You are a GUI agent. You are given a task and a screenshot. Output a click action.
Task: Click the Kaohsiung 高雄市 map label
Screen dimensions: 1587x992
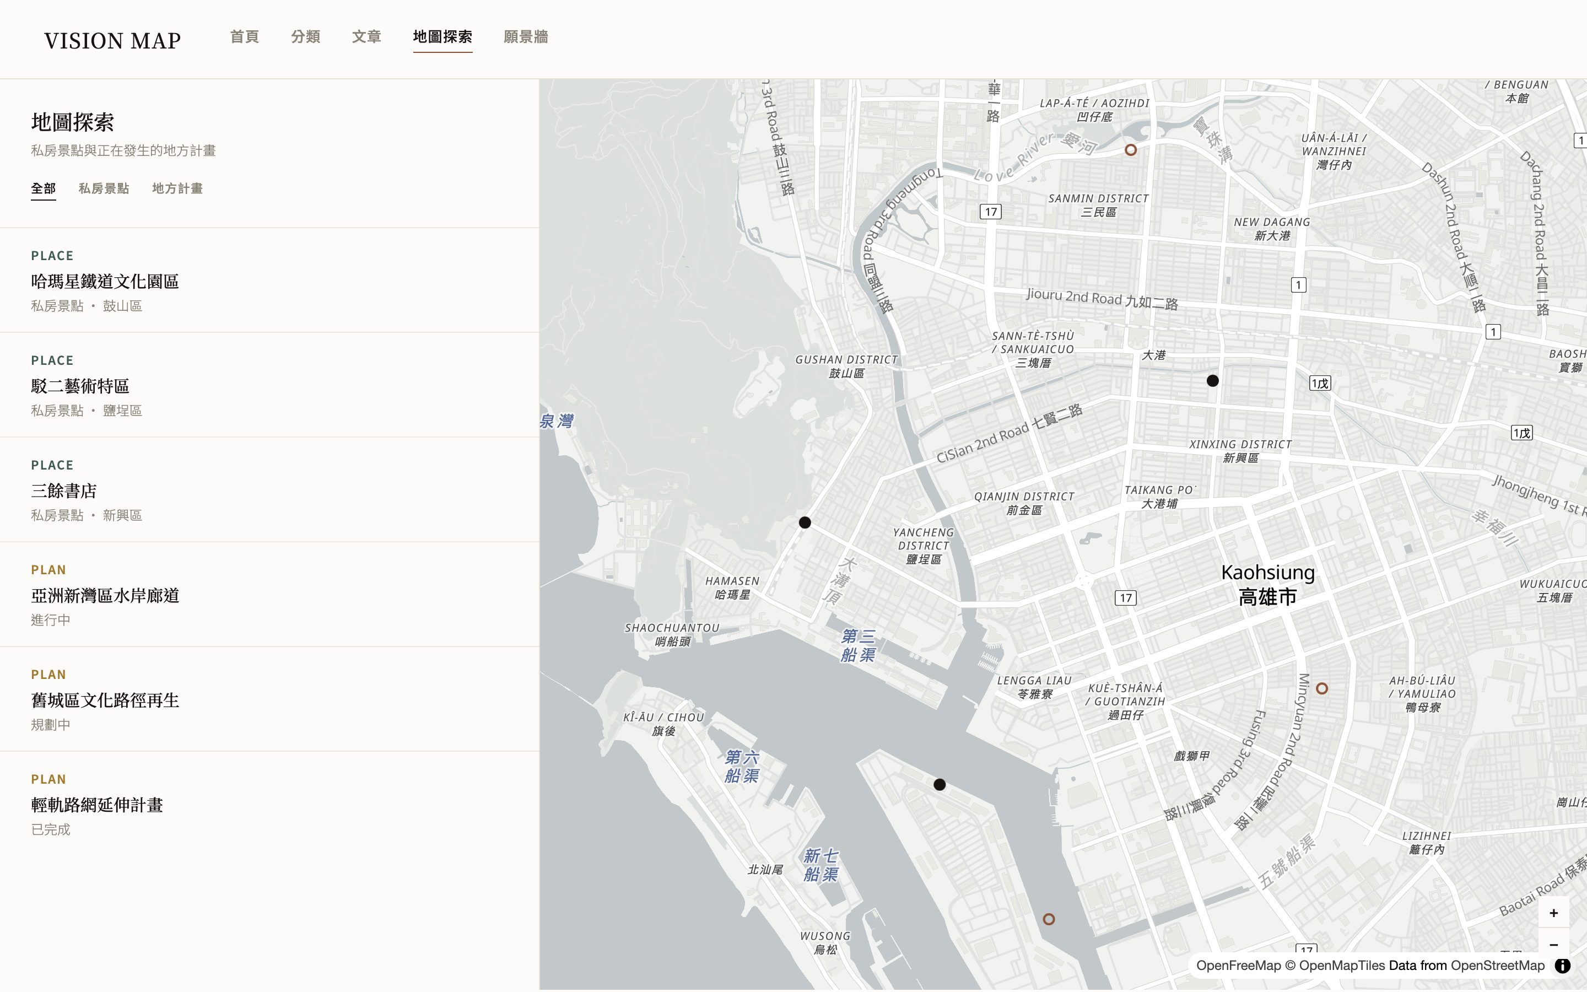[1267, 585]
